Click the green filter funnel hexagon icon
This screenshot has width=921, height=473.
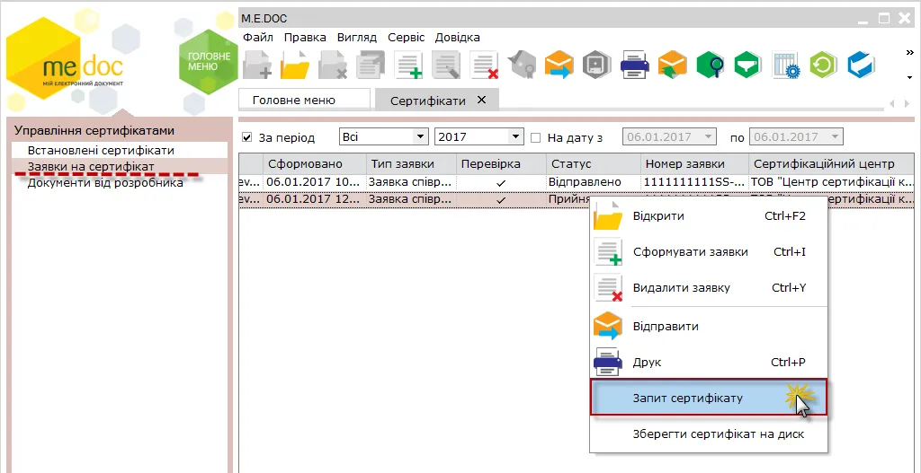[x=747, y=65]
